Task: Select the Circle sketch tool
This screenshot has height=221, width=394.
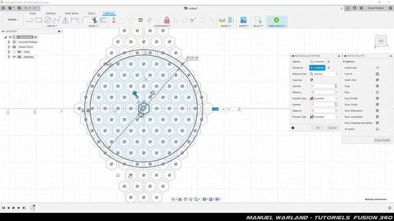Action: point(47,20)
